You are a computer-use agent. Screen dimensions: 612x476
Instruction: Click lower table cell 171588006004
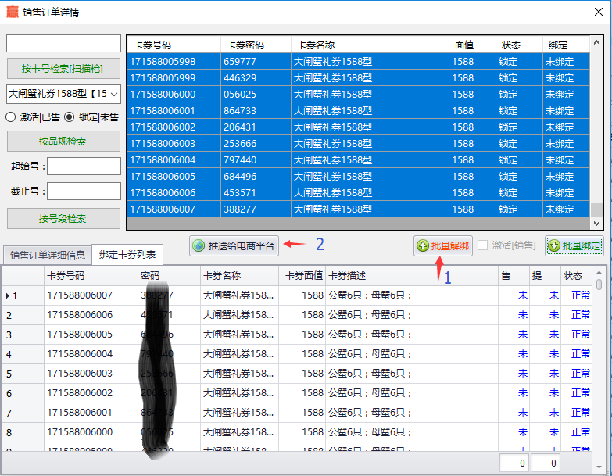point(91,354)
